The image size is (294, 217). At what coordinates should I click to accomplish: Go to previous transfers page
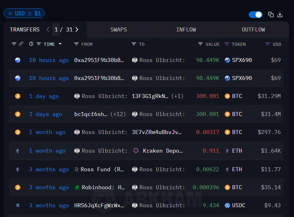click(48, 30)
